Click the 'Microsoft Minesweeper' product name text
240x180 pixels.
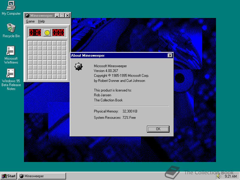tap(110, 66)
